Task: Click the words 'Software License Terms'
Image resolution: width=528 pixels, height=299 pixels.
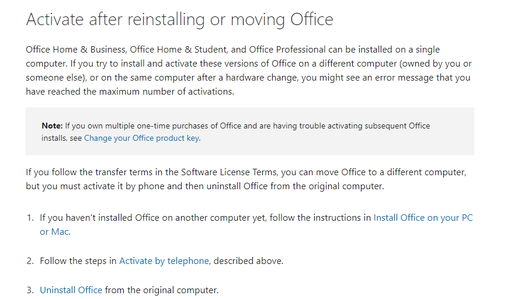Action: (229, 172)
